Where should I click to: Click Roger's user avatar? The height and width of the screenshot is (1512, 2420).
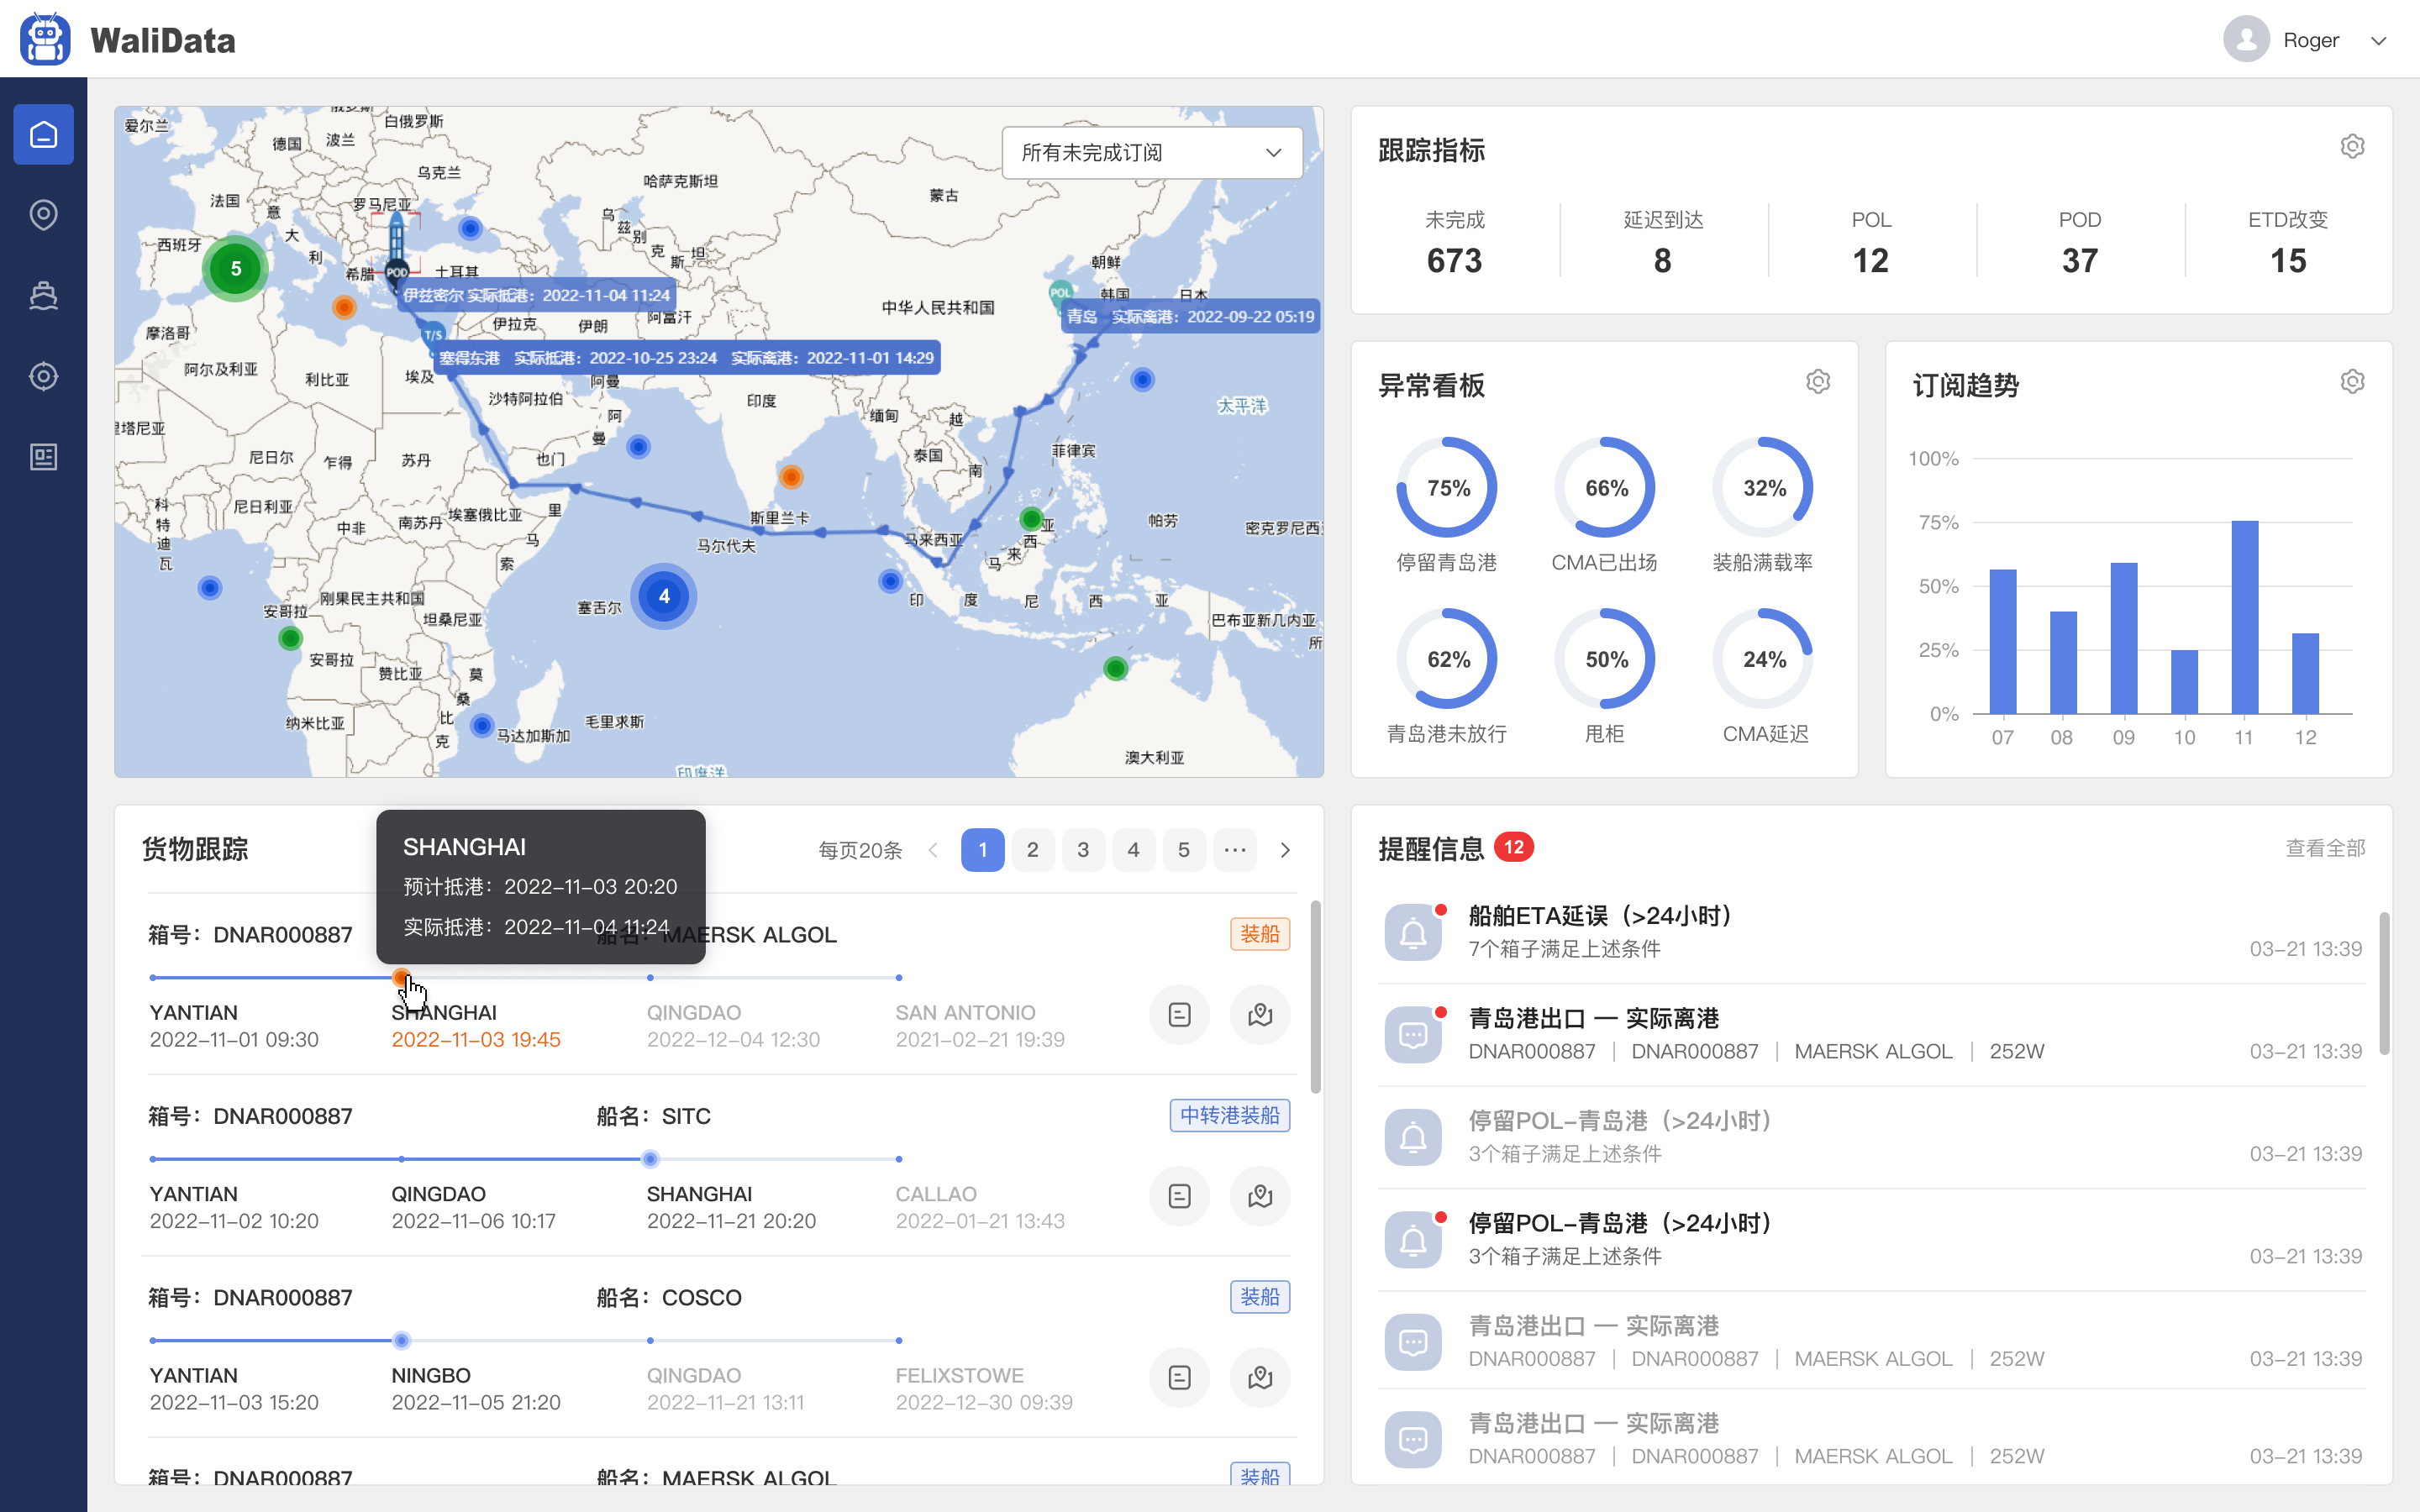click(2246, 39)
